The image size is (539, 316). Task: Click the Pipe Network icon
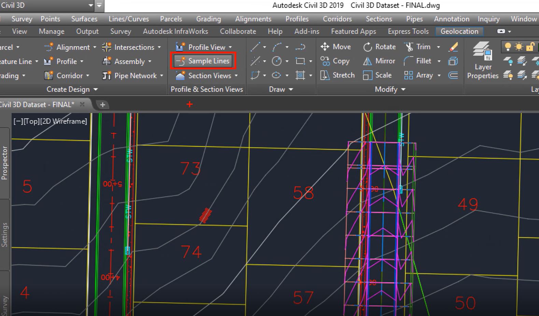click(107, 75)
